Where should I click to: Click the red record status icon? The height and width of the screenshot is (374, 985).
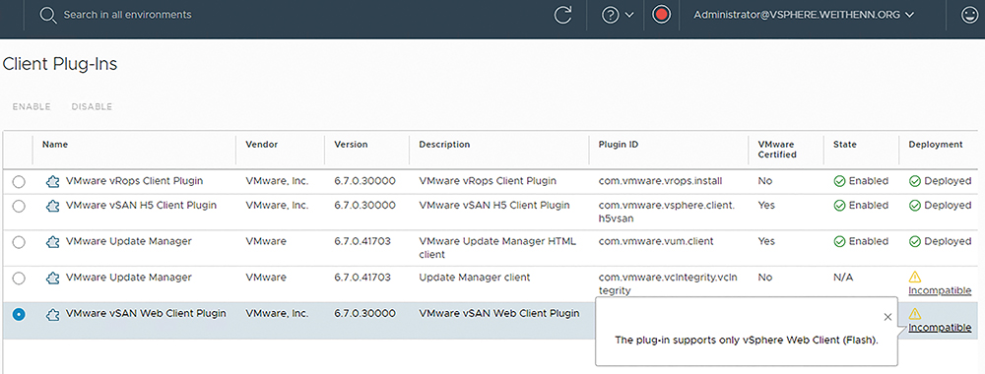661,15
